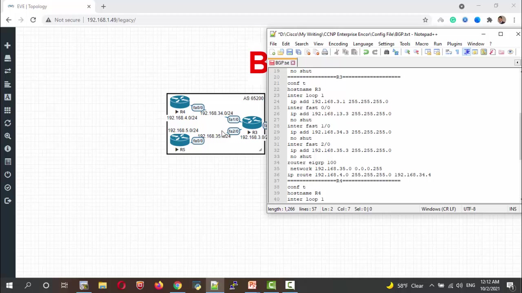Click 'Windows (CR LF)' in the status bar
522x293 pixels.
pyautogui.click(x=438, y=209)
